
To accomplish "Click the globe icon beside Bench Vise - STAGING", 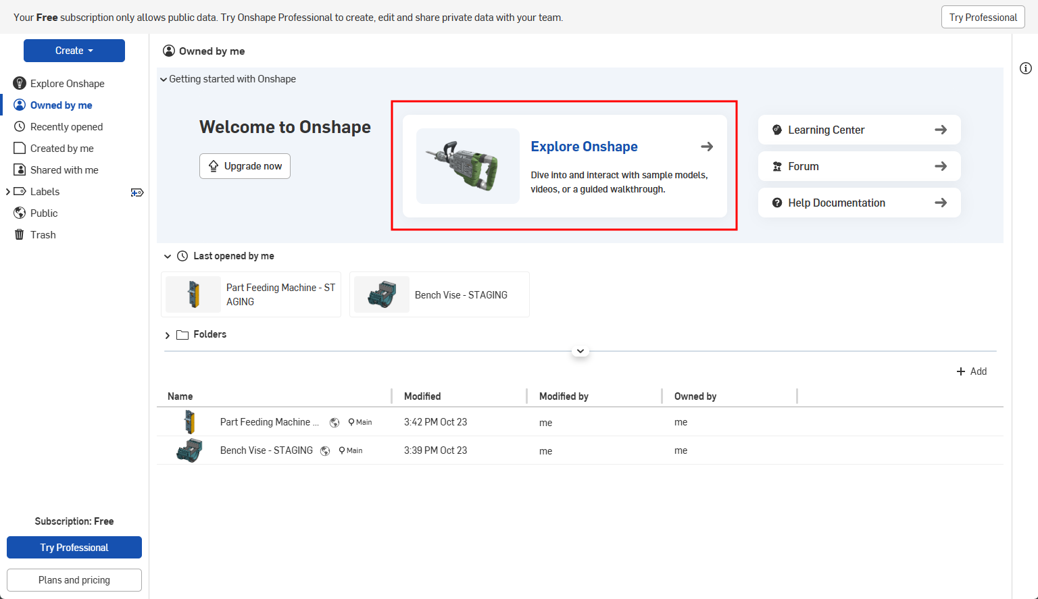I will pyautogui.click(x=325, y=450).
